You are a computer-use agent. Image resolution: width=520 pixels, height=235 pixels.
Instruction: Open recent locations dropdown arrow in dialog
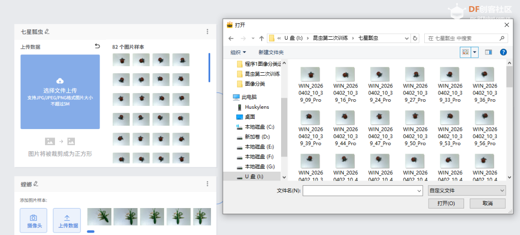[253, 38]
